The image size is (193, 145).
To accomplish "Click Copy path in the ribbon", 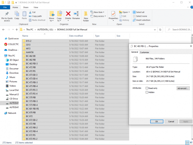I will point(35,16).
